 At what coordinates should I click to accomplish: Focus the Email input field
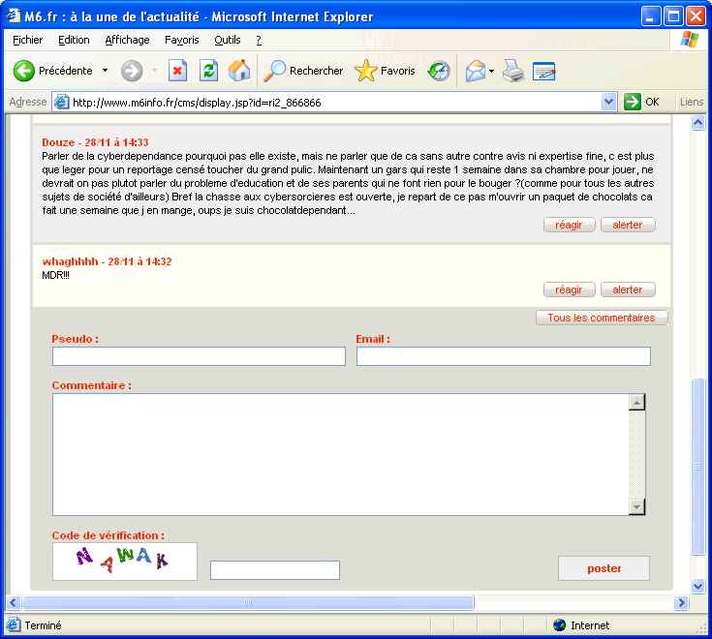(x=504, y=356)
